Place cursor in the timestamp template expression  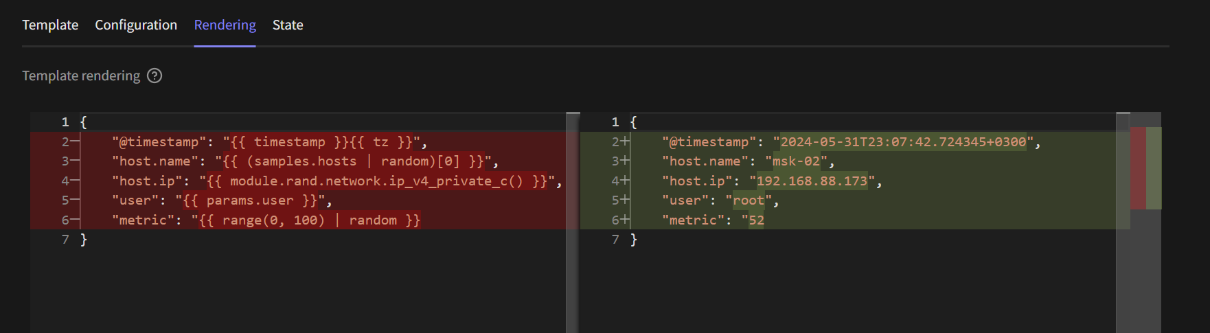tap(321, 142)
